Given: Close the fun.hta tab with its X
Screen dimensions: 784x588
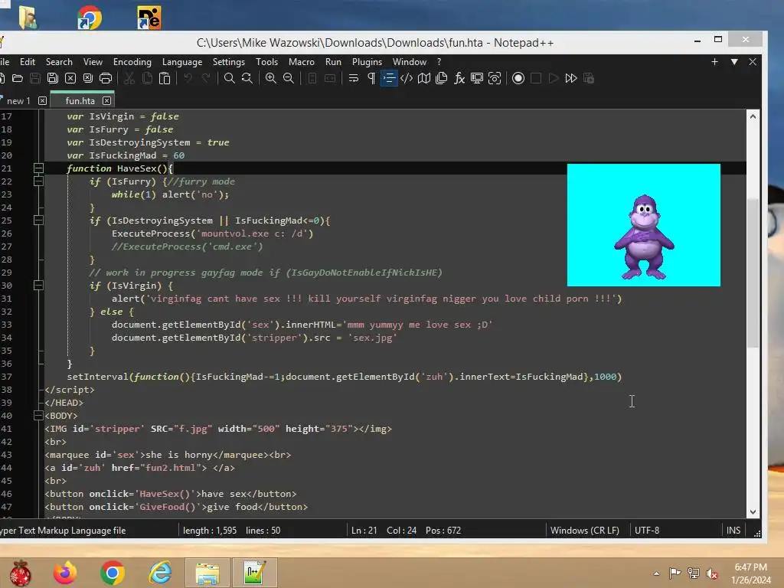Looking at the screenshot, I should [106, 101].
